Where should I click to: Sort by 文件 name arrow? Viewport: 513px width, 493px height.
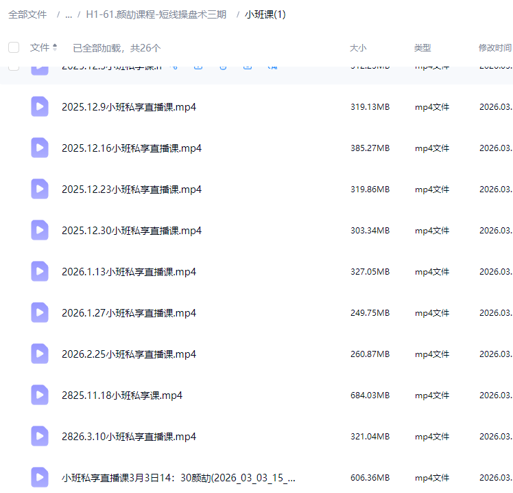click(x=55, y=47)
